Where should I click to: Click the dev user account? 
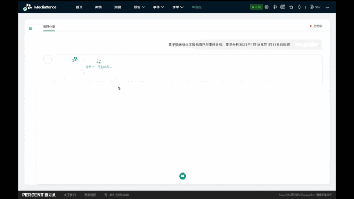(x=315, y=7)
